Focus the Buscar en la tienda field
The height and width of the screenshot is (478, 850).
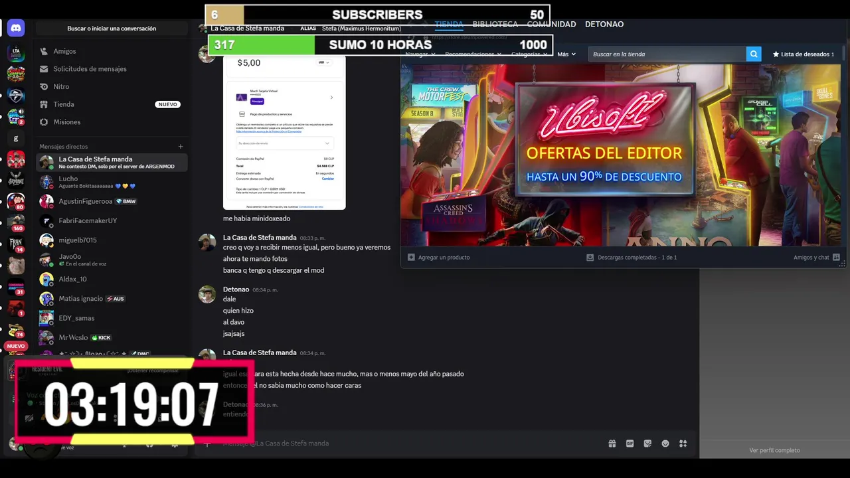[x=667, y=54]
